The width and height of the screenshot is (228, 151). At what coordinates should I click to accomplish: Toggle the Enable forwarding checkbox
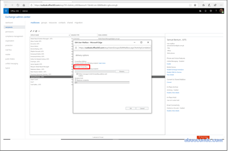coord(75,67)
